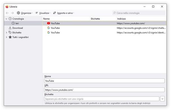Viewport: 172px width, 112px height.
Task: Click the Etichette tag icon
Action: point(10,32)
